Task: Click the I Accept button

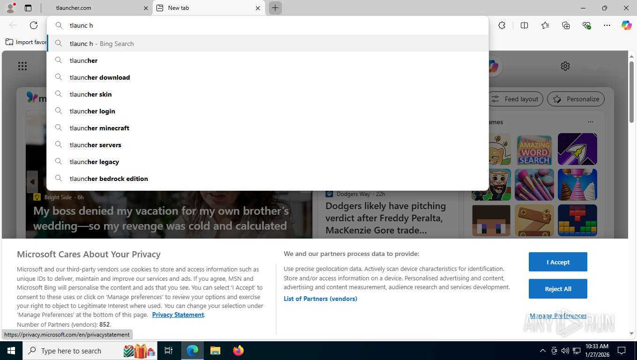Action: pyautogui.click(x=558, y=262)
